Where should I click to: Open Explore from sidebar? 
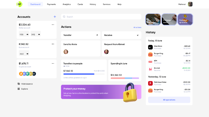(23, 89)
